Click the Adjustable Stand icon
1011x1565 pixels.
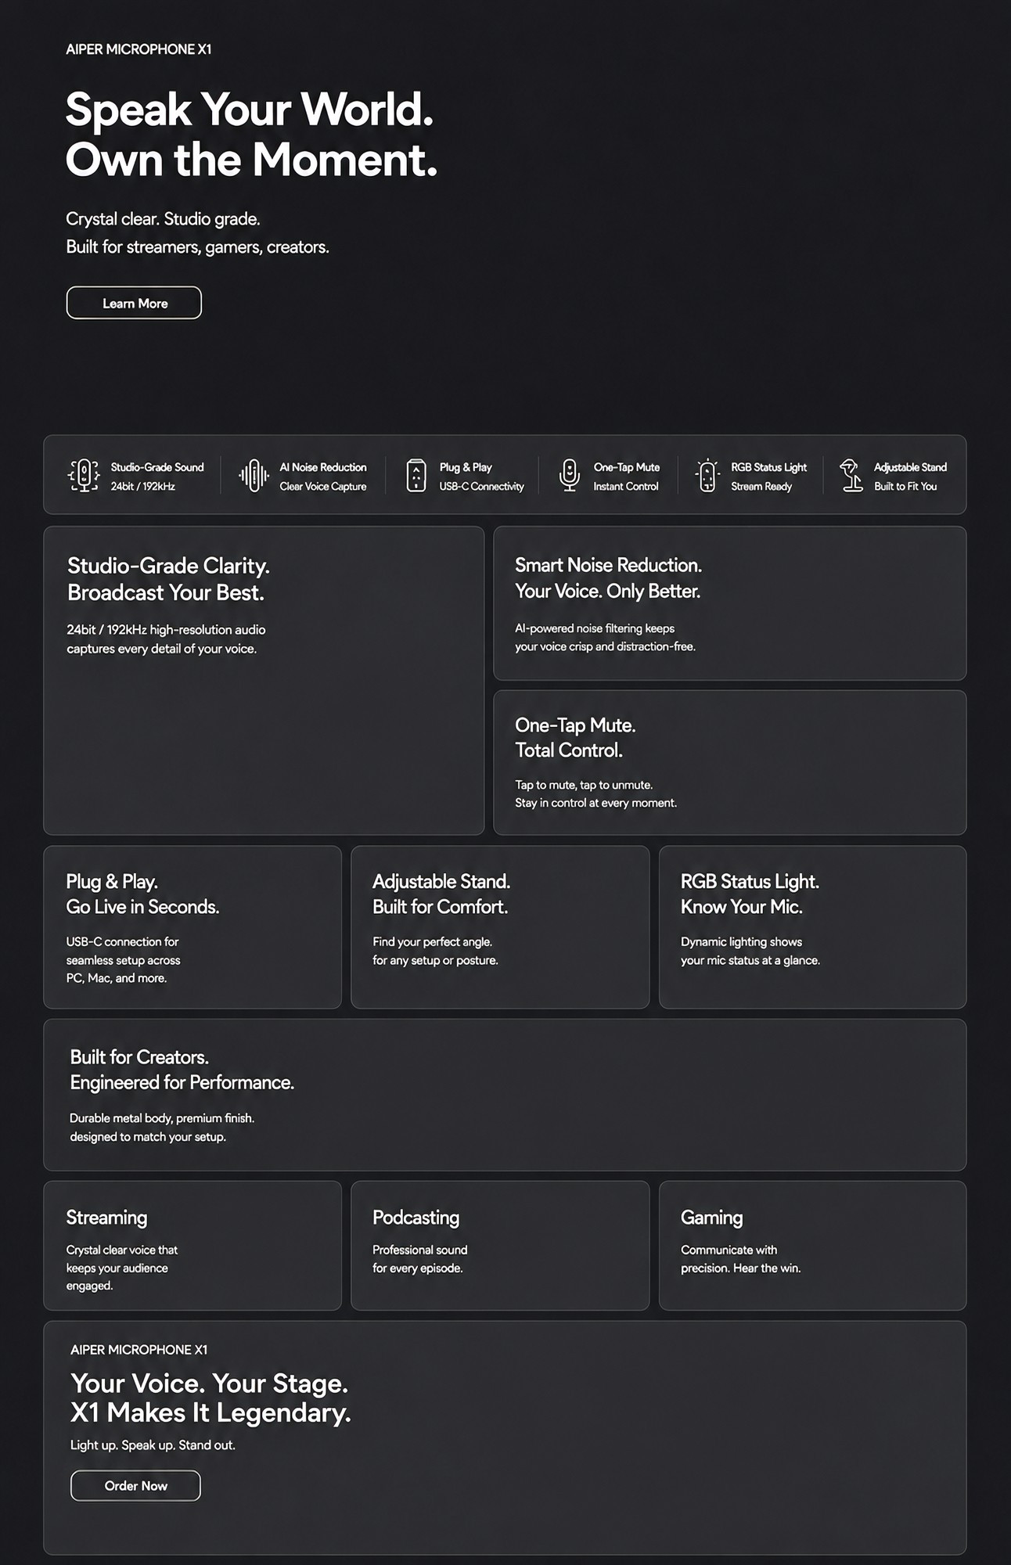(x=851, y=476)
